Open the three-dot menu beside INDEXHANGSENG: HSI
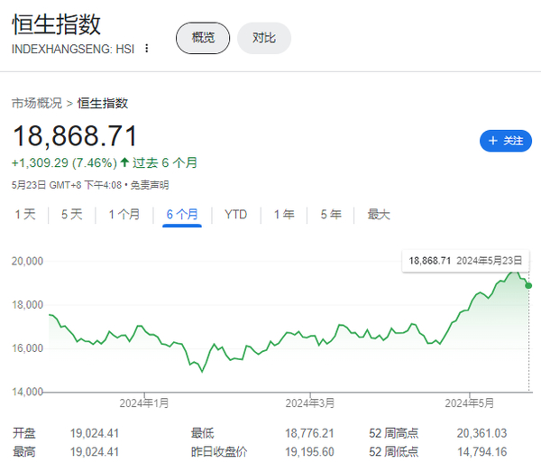Screen dimensions: 541x472 click(x=147, y=49)
